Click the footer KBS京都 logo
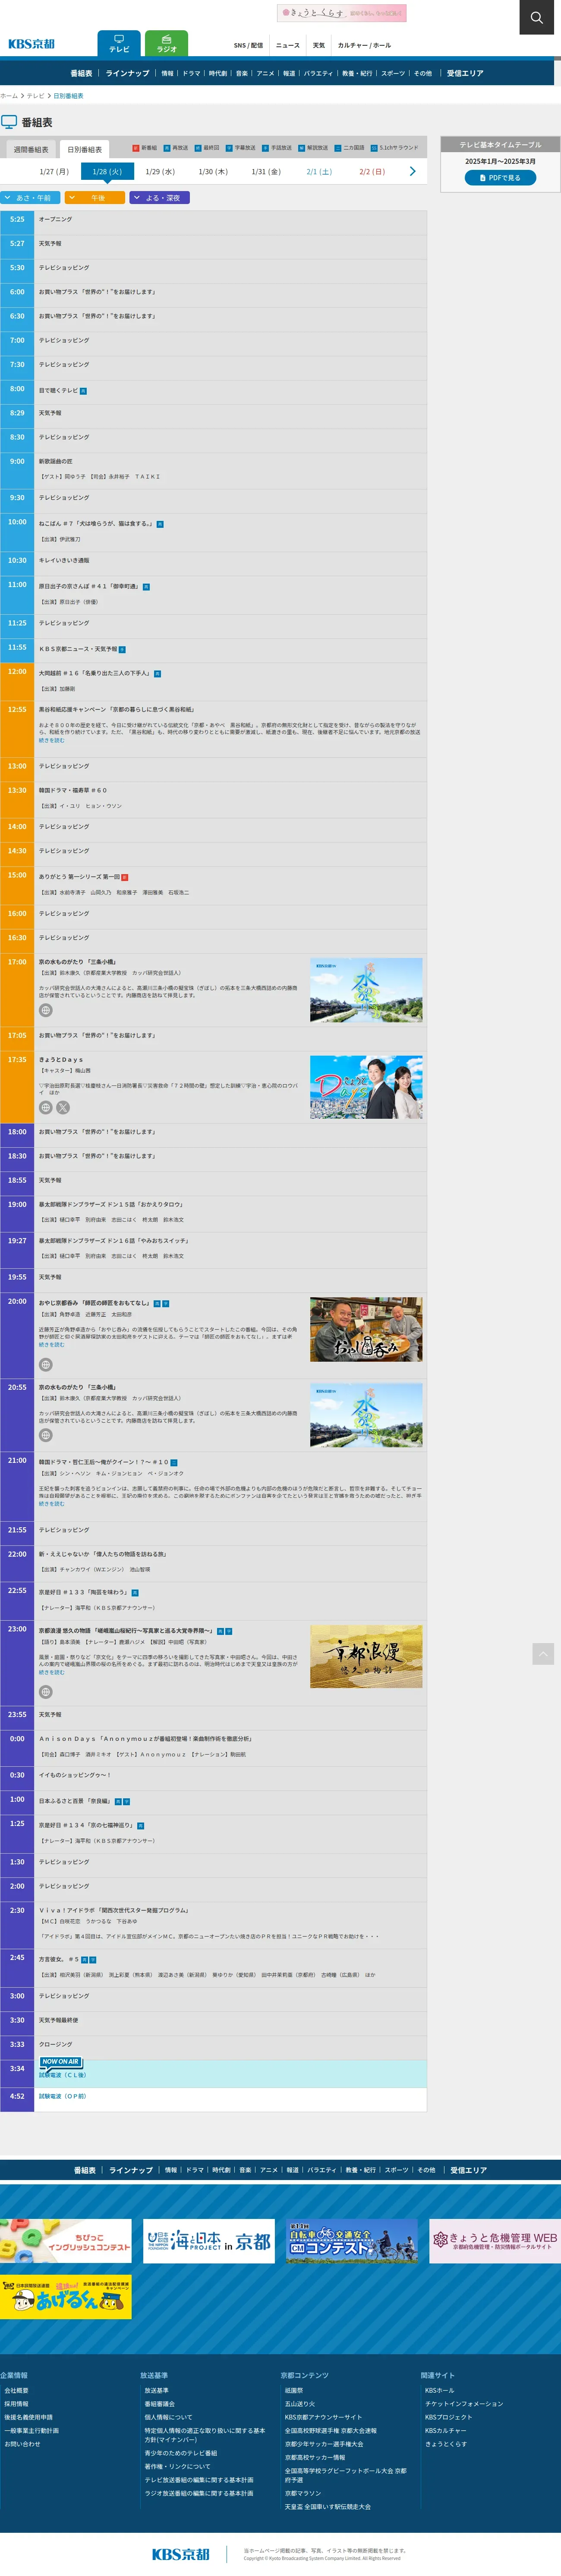The image size is (561, 2576). coord(181,2554)
